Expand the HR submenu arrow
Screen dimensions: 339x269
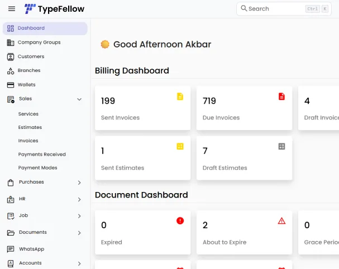79,199
